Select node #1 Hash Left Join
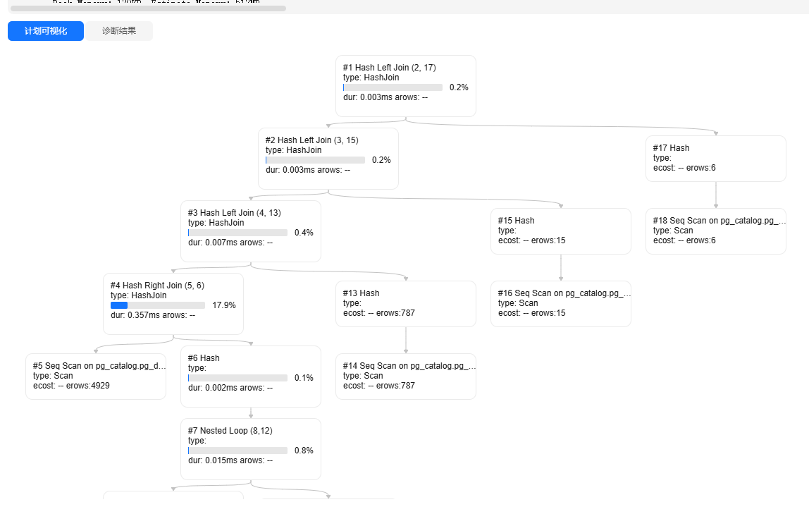This screenshot has width=809, height=526. pyautogui.click(x=405, y=85)
